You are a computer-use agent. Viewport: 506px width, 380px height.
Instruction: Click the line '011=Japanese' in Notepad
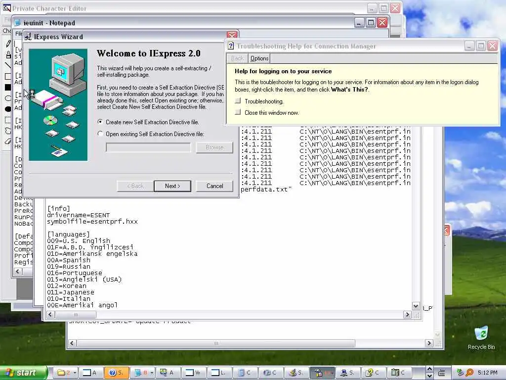pyautogui.click(x=71, y=292)
